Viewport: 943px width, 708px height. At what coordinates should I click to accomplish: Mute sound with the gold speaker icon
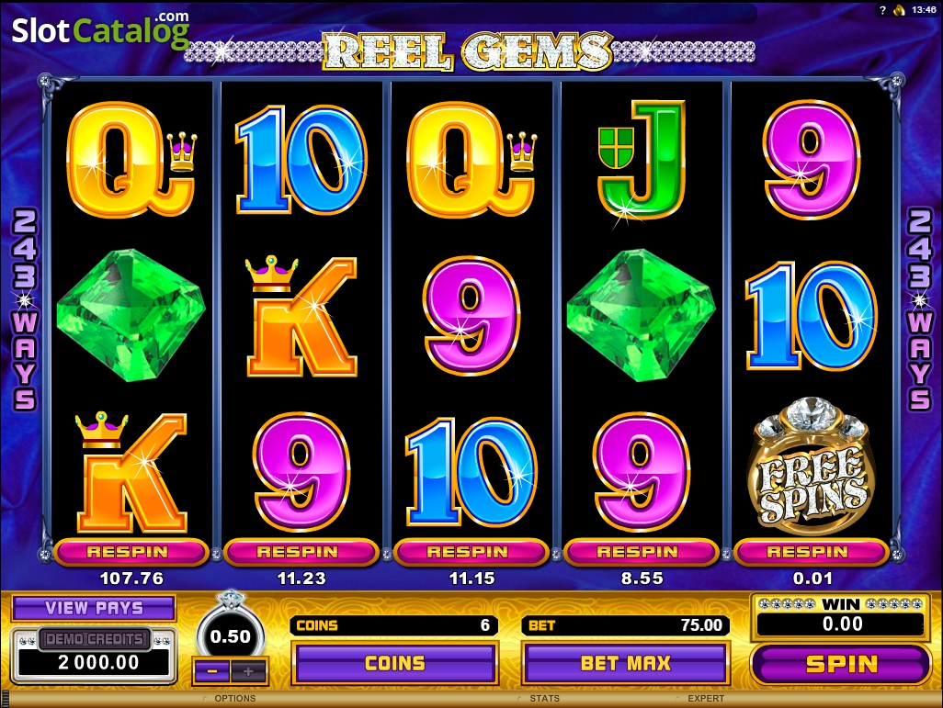click(899, 10)
